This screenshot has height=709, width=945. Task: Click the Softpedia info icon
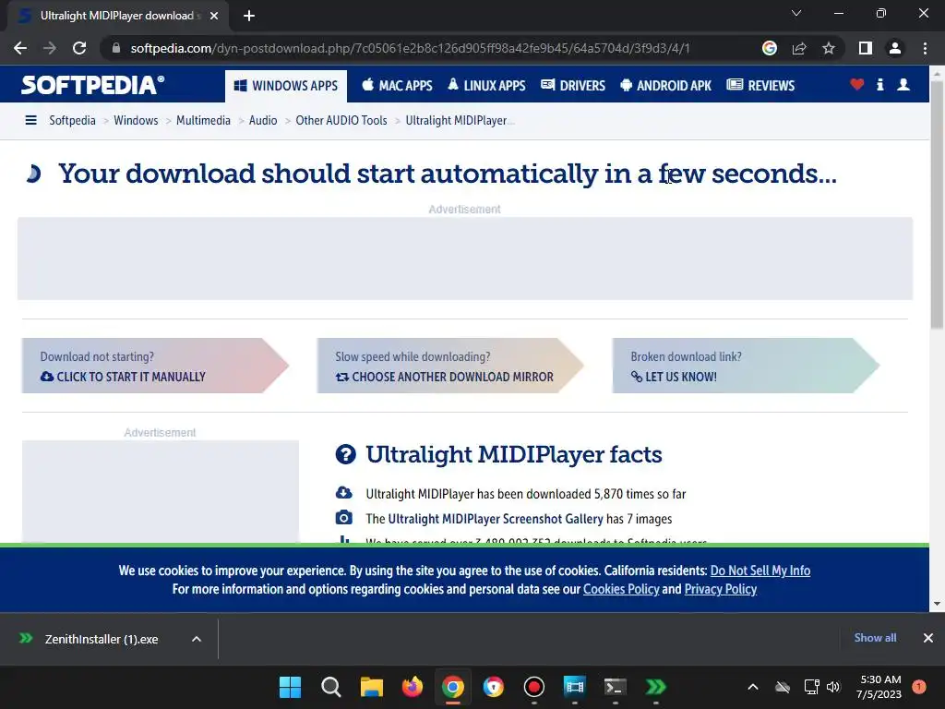coord(879,84)
